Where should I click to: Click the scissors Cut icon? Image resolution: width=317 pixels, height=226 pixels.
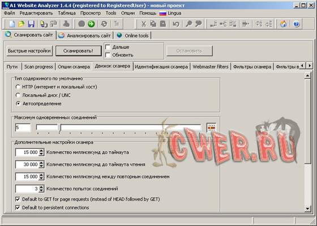pos(144,24)
